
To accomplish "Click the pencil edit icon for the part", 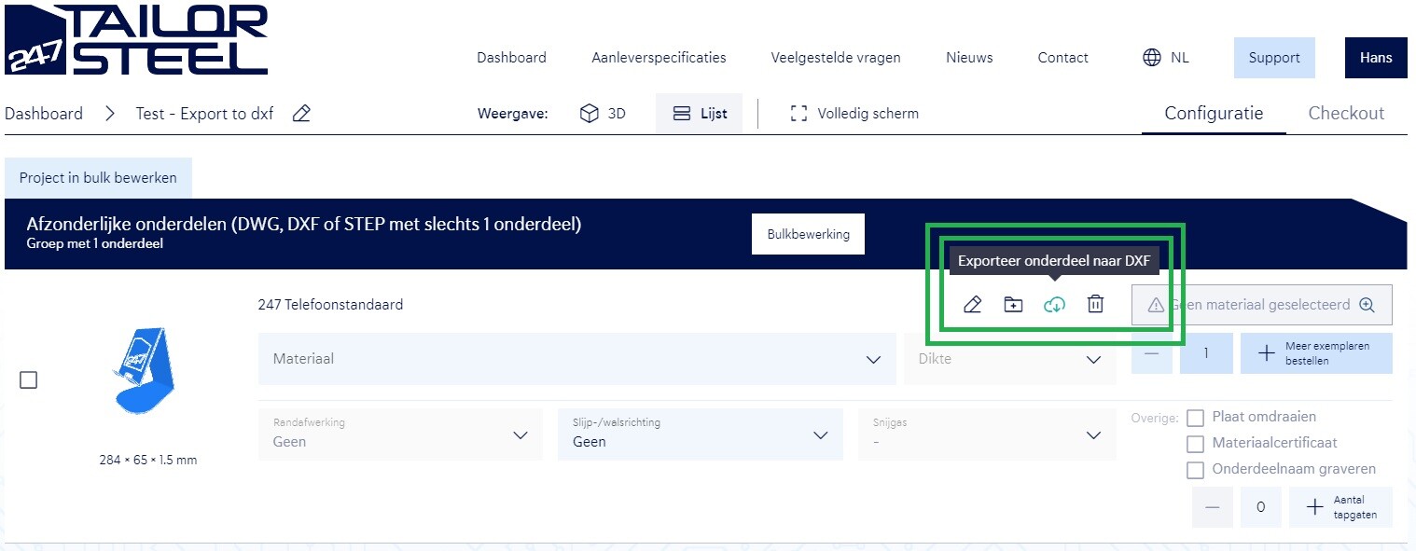I will [x=972, y=305].
